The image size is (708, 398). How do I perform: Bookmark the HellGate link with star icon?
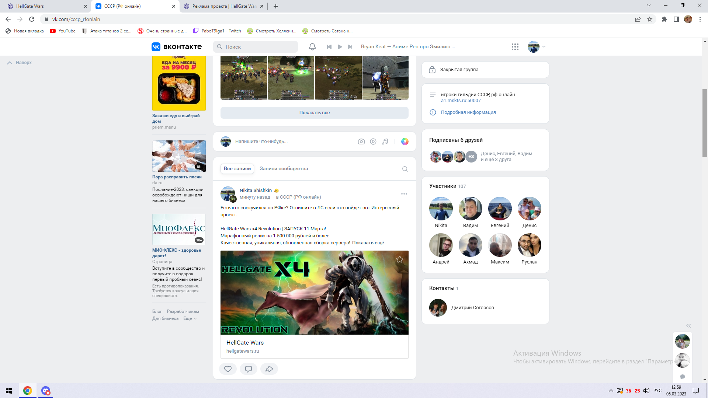(x=400, y=259)
